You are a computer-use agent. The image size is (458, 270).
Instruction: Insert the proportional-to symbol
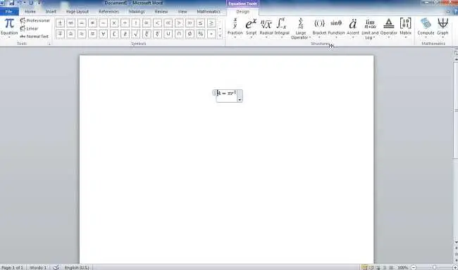(x=147, y=23)
